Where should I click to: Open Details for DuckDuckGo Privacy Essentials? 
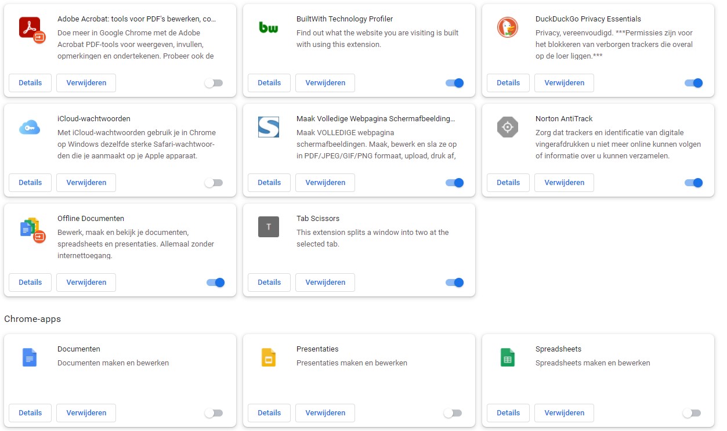tap(508, 83)
